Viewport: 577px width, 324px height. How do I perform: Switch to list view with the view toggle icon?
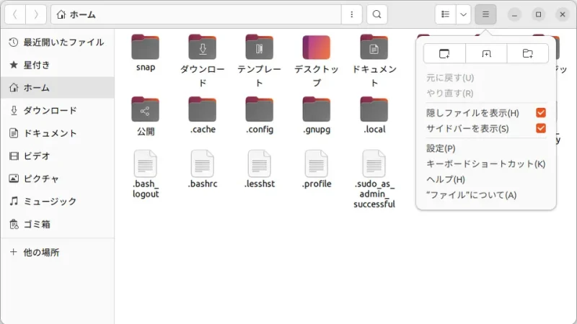coord(446,14)
